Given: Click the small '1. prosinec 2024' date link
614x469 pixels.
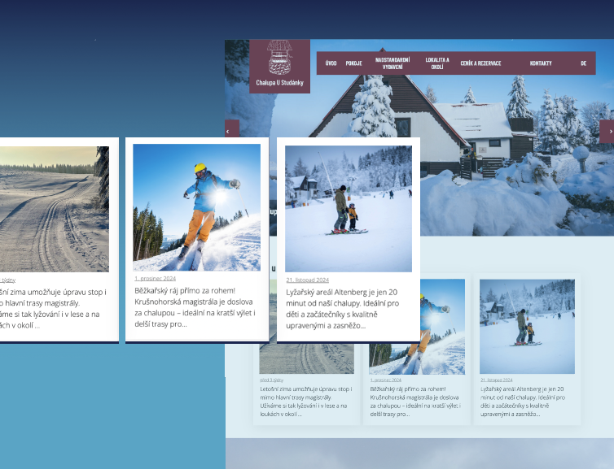Looking at the screenshot, I should click(x=386, y=380).
